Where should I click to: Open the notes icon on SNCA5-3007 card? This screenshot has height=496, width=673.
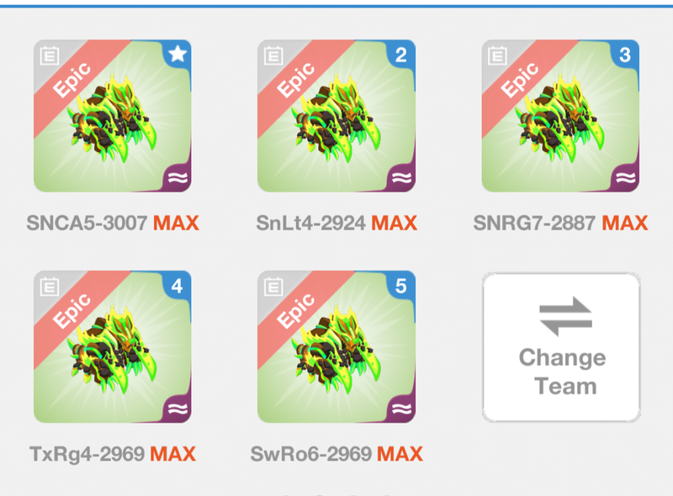(50, 55)
